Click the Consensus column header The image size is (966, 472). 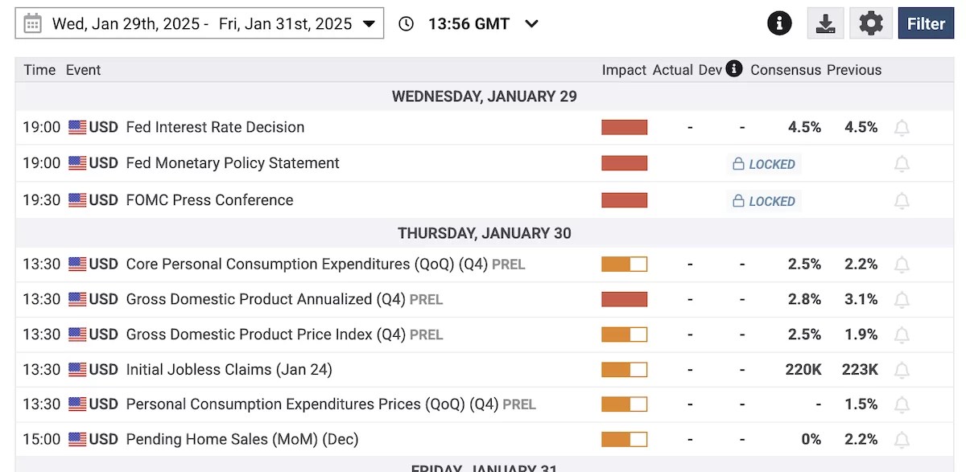[786, 70]
